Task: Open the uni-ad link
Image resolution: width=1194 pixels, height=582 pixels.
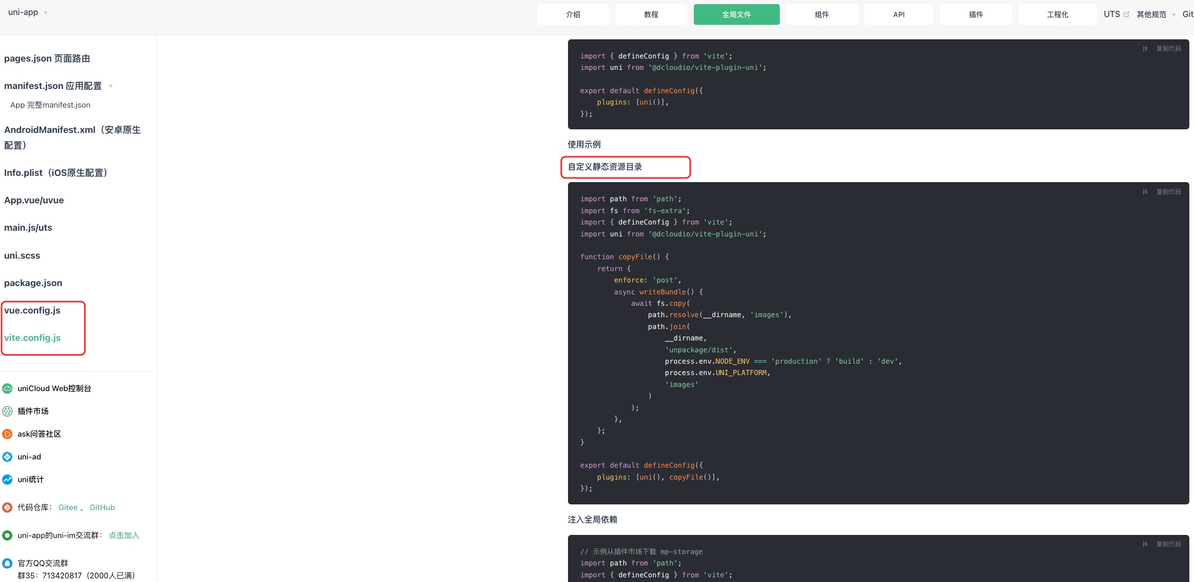Action: tap(29, 457)
